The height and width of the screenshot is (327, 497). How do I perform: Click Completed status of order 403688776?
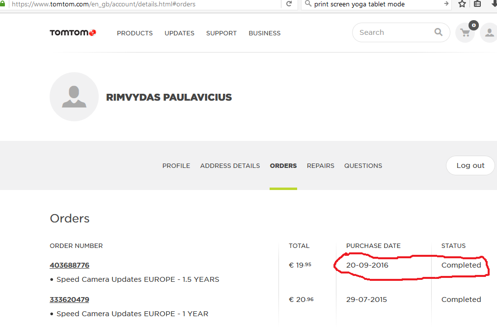pos(461,265)
